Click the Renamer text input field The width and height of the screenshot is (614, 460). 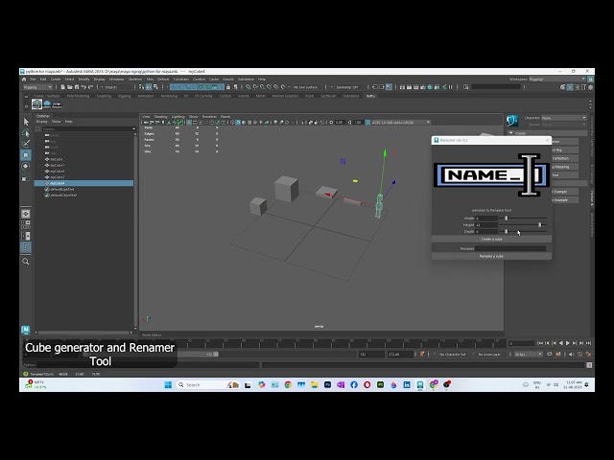(x=510, y=248)
